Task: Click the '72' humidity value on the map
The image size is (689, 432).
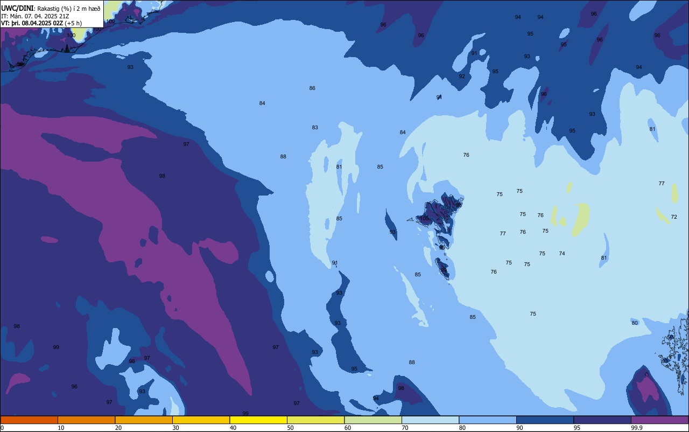Action: pos(674,217)
